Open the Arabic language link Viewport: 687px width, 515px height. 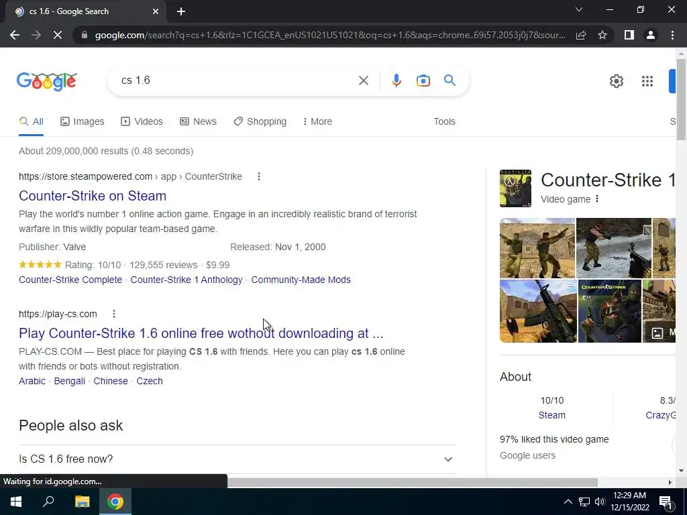tap(32, 381)
